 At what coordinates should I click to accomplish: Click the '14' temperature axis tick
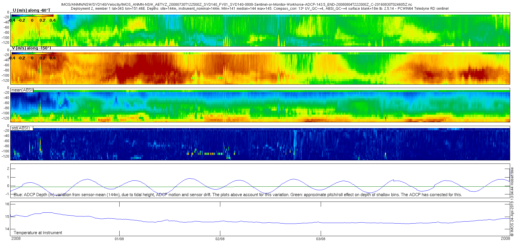click(x=7, y=229)
